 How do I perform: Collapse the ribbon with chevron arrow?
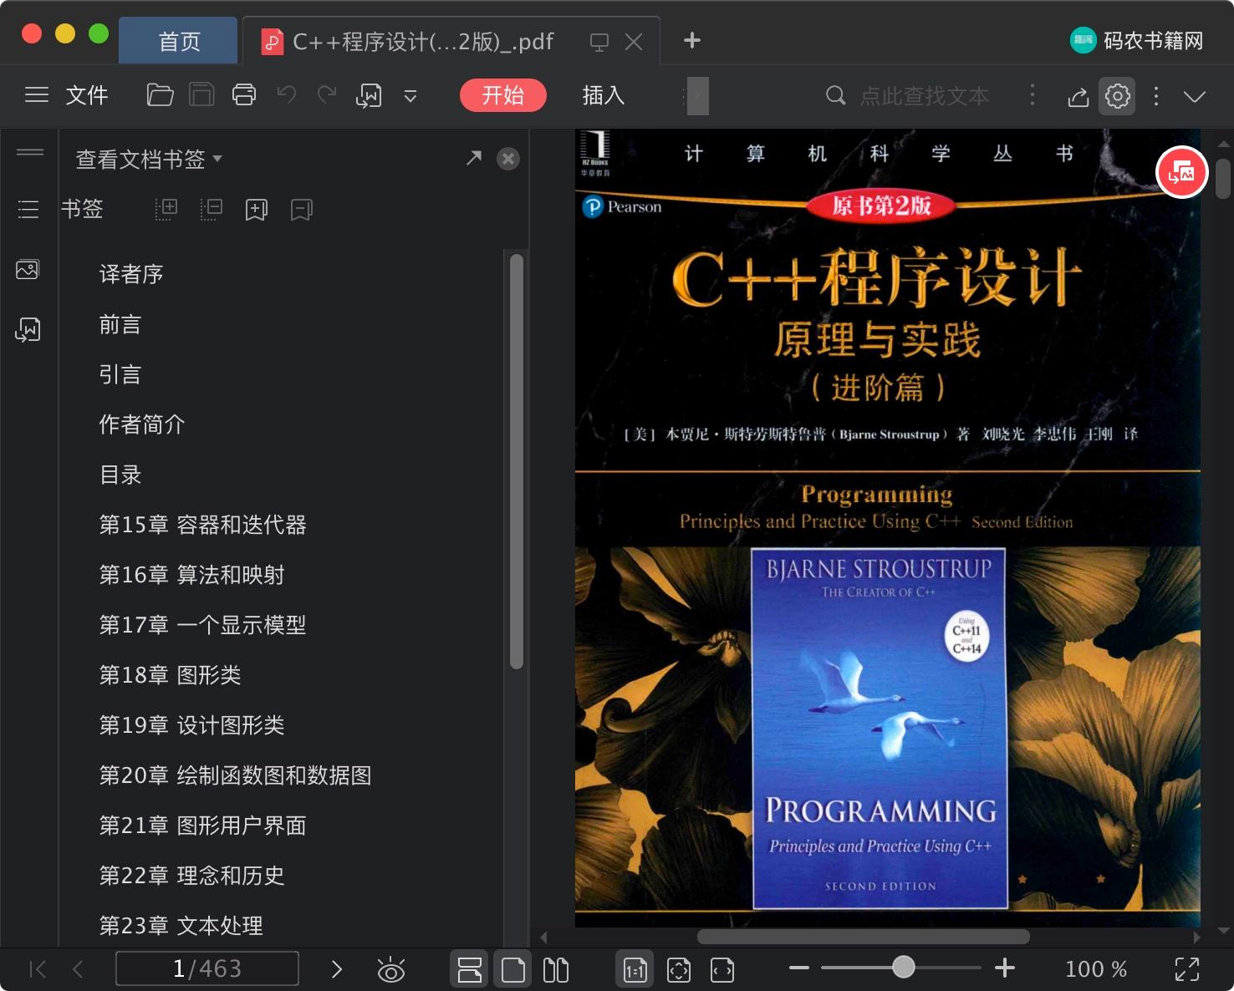pyautogui.click(x=1195, y=97)
